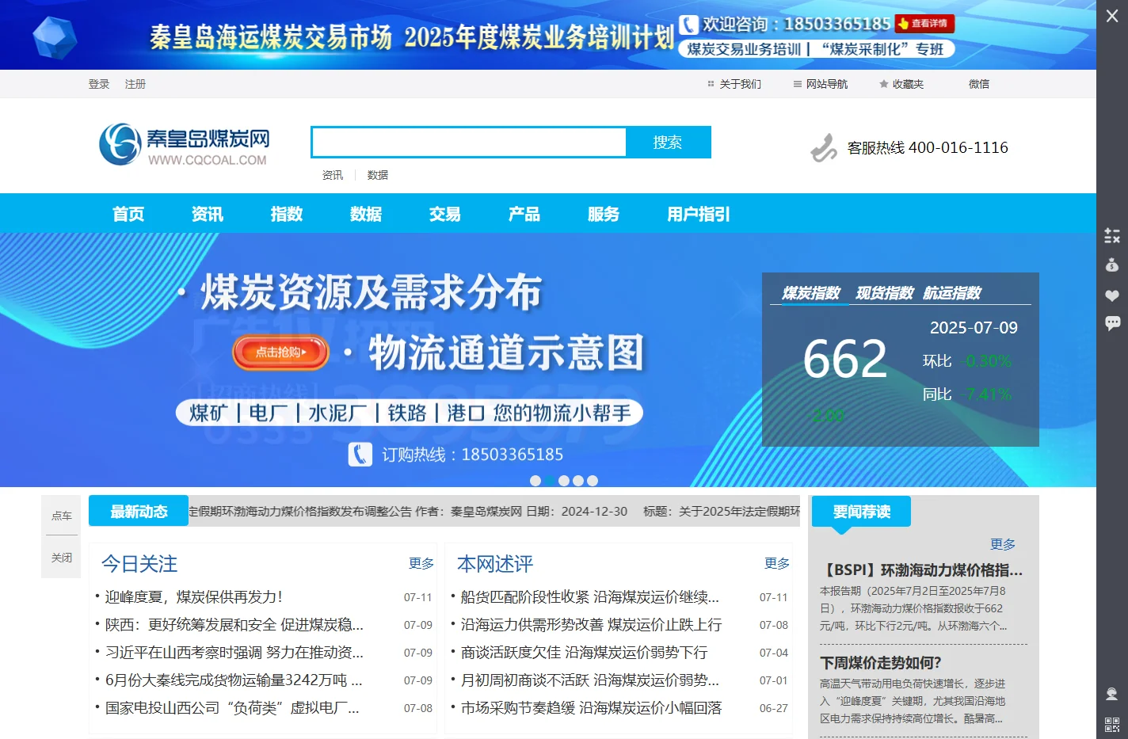
Task: Select the third carousel dot indicator
Action: point(564,481)
